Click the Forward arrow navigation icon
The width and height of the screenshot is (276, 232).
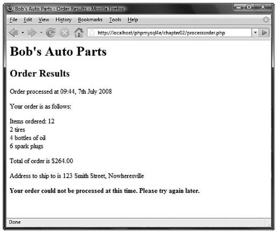click(32, 33)
